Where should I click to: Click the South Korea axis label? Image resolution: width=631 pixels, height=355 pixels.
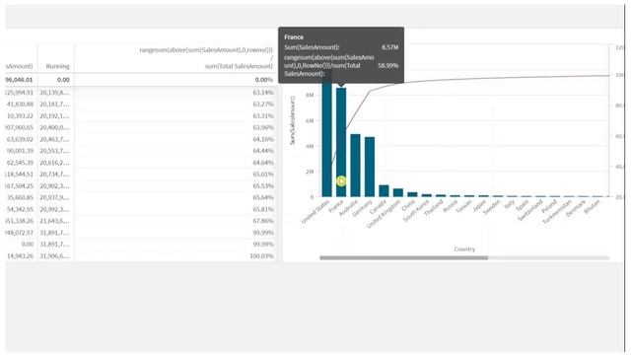point(416,212)
